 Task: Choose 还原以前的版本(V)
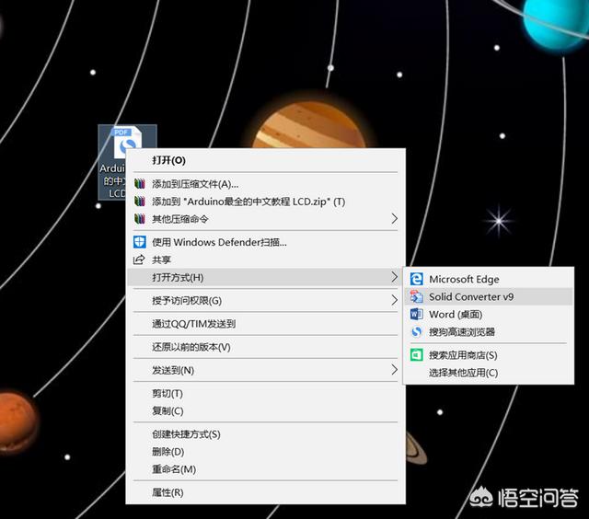[266, 347]
